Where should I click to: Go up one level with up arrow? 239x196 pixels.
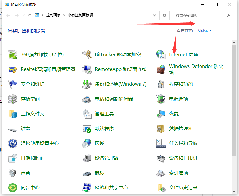click(x=30, y=15)
